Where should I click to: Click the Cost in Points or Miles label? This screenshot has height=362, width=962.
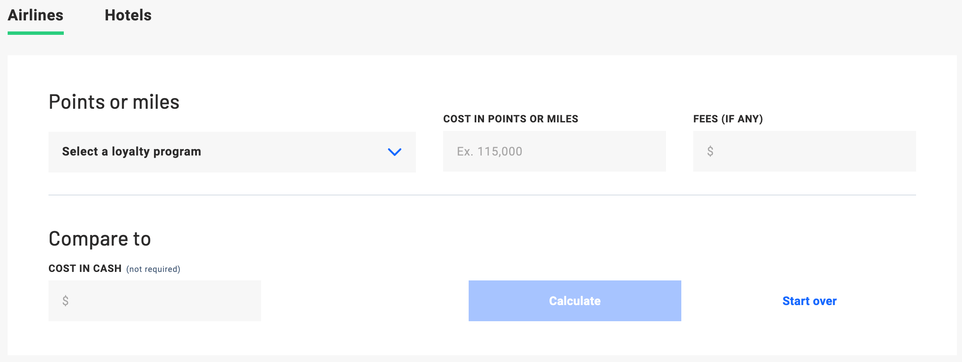[x=510, y=119]
